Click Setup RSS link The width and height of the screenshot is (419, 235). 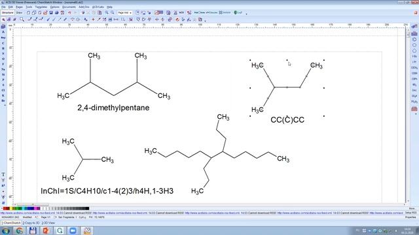(x=411, y=213)
